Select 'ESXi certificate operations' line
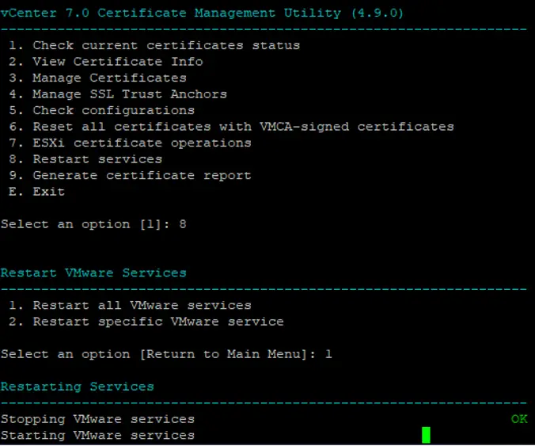Image resolution: width=535 pixels, height=446 pixels. click(x=130, y=143)
